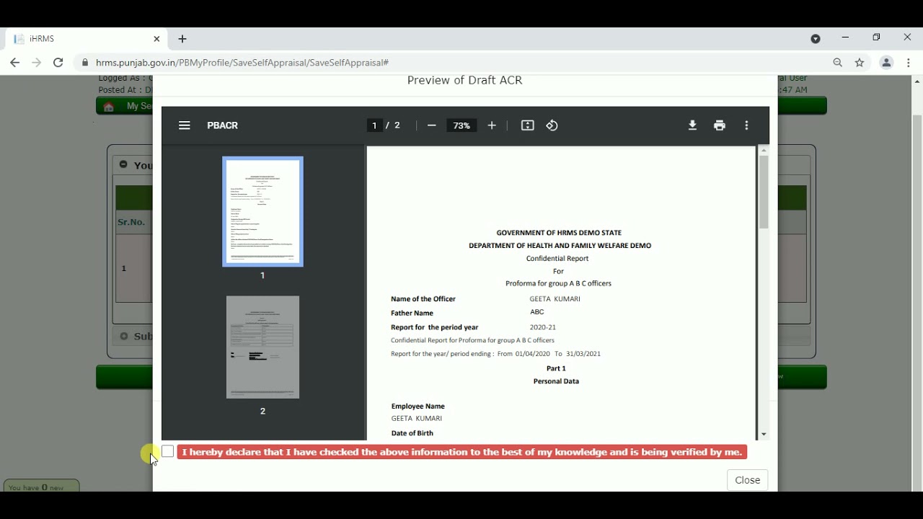Select page 1 thumbnail

pyautogui.click(x=262, y=211)
